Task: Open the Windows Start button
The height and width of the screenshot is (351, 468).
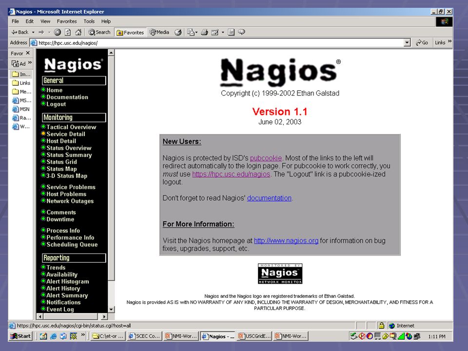Action: 20,336
